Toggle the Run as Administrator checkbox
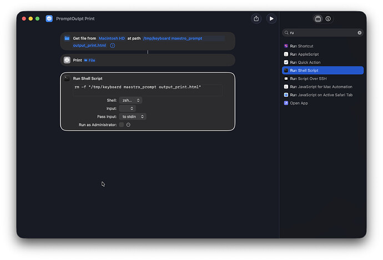The width and height of the screenshot is (383, 260). coord(122,124)
